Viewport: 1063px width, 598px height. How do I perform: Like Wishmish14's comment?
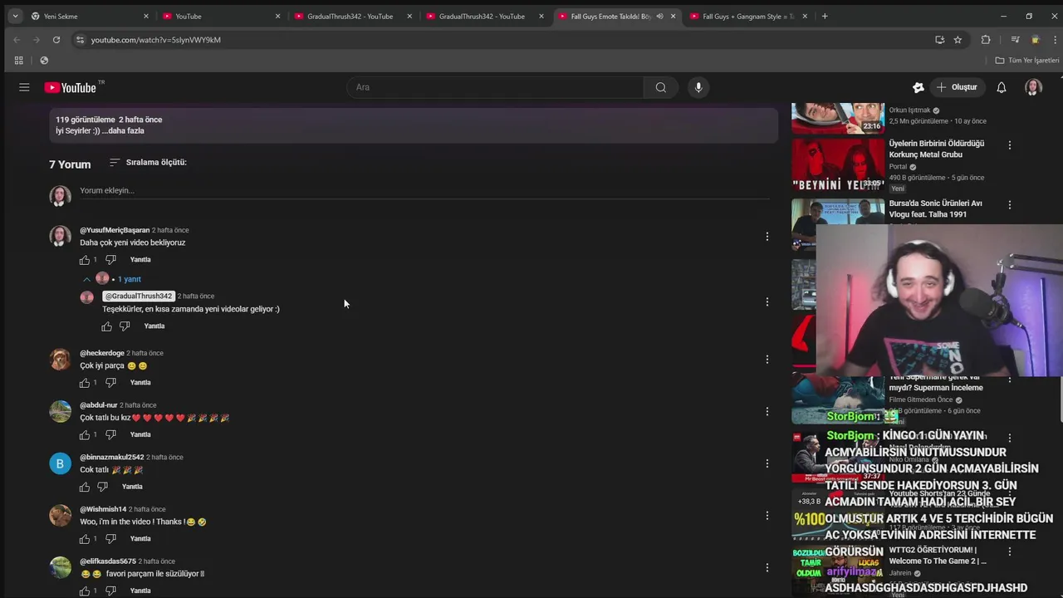pos(85,539)
